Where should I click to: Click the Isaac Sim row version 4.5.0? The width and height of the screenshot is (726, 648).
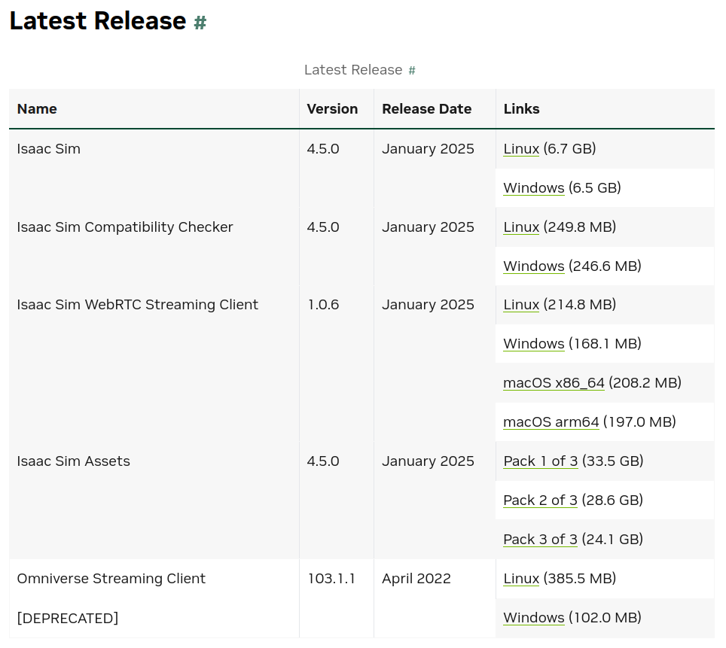[323, 148]
